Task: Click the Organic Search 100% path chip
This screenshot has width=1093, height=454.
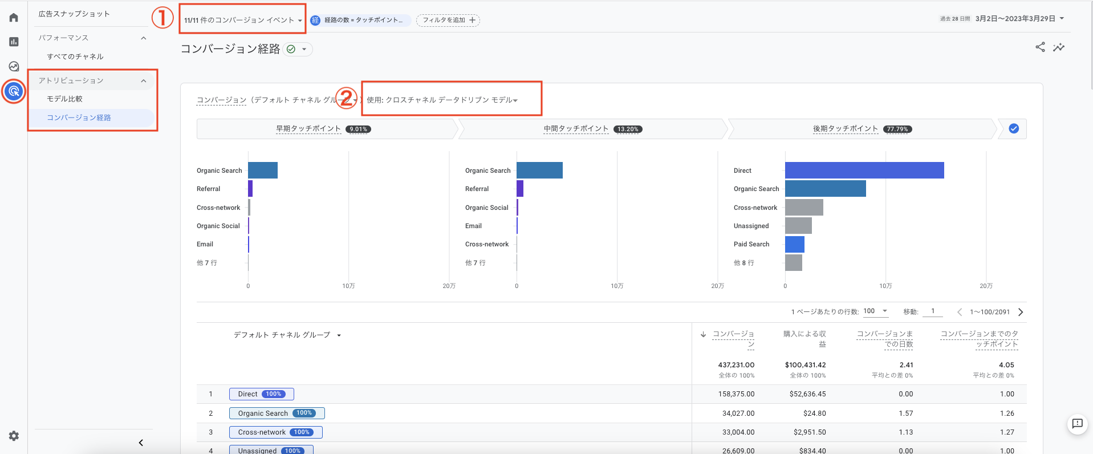Action: click(x=277, y=413)
